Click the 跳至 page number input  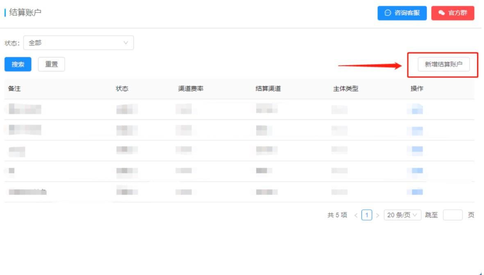point(452,215)
